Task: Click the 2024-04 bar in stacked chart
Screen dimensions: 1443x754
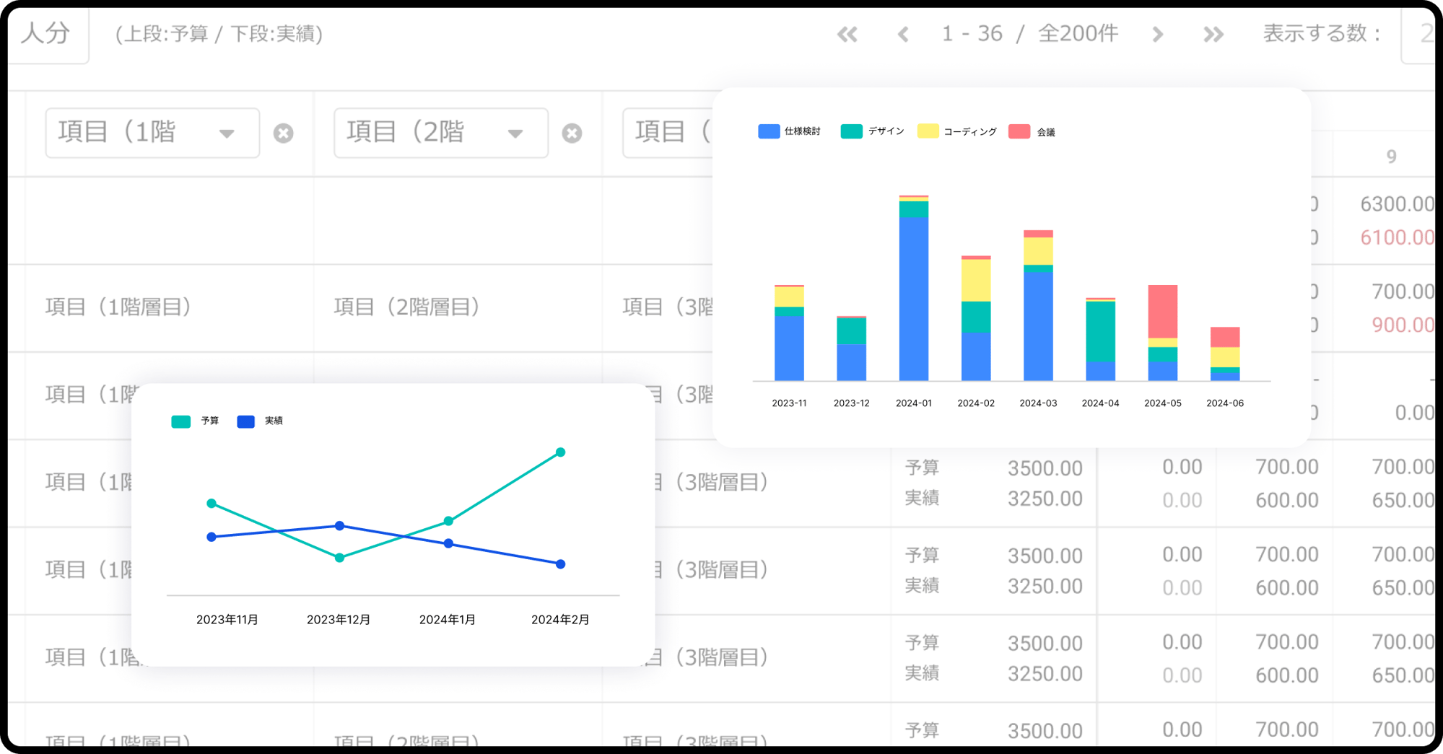Action: pyautogui.click(x=1101, y=339)
